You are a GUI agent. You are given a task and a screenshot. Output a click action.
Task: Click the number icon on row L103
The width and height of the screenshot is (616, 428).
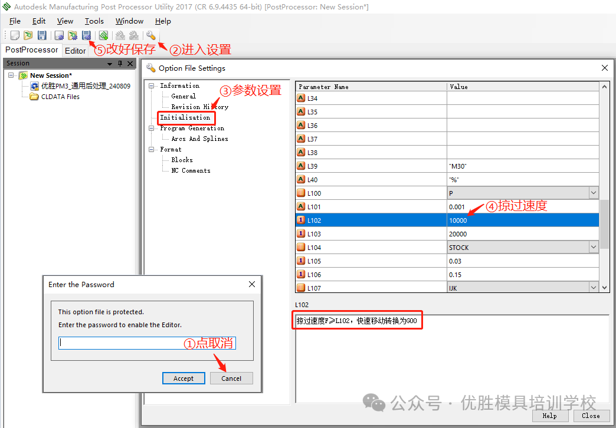[x=301, y=233]
